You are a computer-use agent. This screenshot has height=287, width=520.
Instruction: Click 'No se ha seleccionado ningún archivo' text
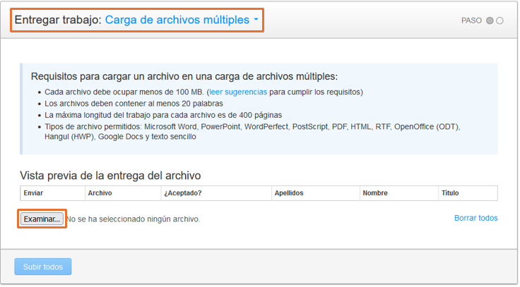point(133,219)
